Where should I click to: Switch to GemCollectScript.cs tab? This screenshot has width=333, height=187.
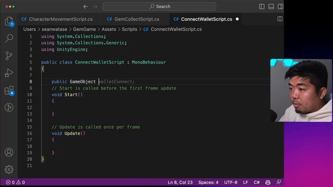[133, 19]
